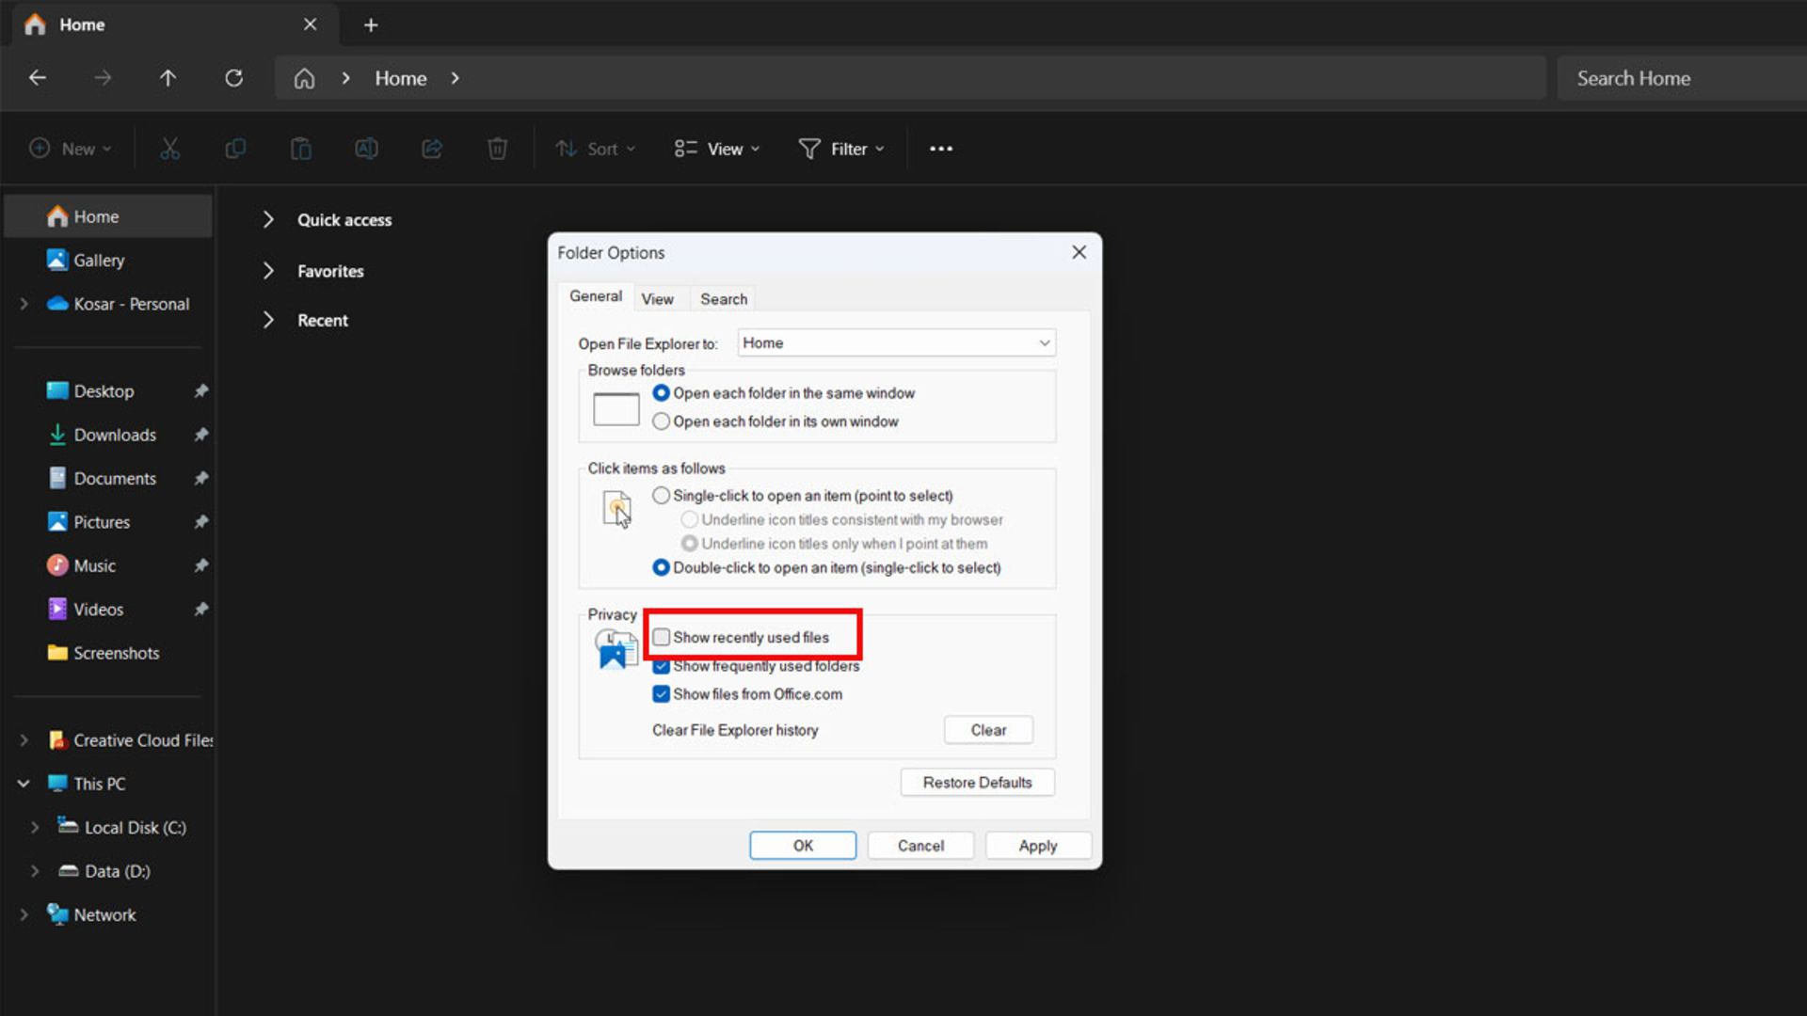Open the three-dots See more menu
Screen dimensions: 1807x1016
940,149
